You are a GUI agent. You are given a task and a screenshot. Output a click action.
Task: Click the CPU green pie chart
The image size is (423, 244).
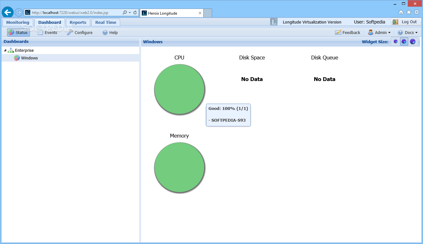pyautogui.click(x=179, y=89)
